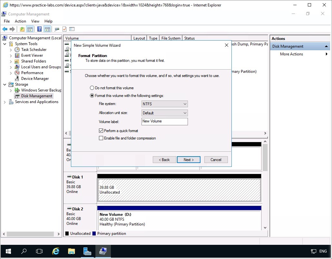Click the Volume label text field
The image size is (332, 259).
164,121
